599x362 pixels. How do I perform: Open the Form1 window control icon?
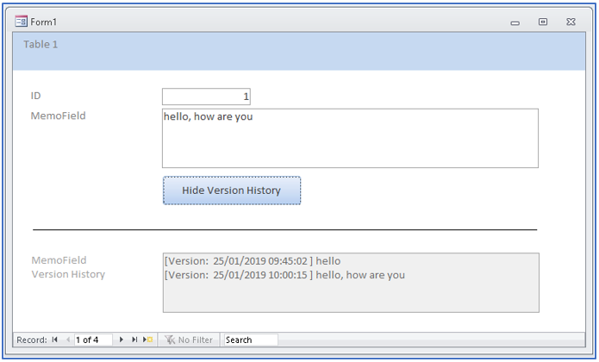point(21,22)
